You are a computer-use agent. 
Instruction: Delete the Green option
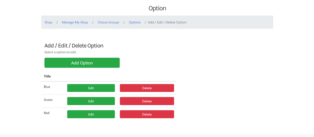tap(147, 101)
